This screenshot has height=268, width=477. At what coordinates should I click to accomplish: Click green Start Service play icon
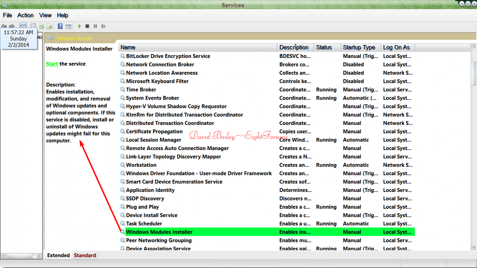pyautogui.click(x=79, y=26)
